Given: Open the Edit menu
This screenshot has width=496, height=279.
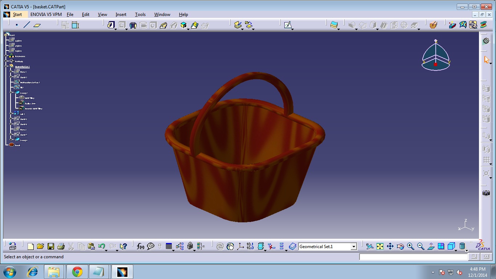Looking at the screenshot, I should point(86,15).
